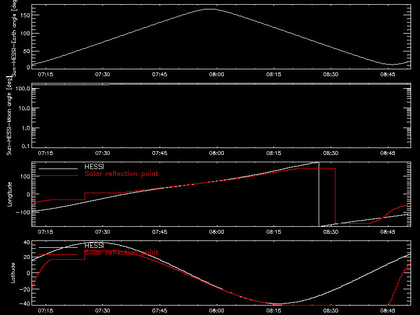Click the 0.1 tick label on Moon angle plot
Viewport: 420px width, 315px height.
(x=26, y=146)
